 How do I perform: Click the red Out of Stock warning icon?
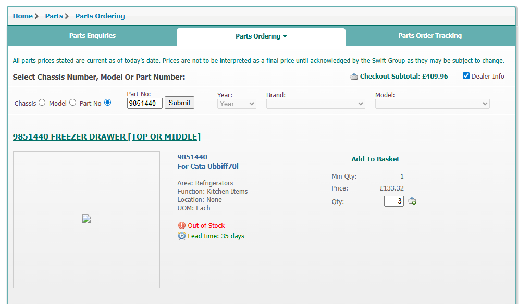[182, 225]
